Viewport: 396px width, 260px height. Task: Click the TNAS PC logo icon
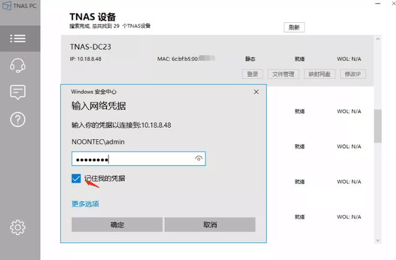[x=7, y=6]
